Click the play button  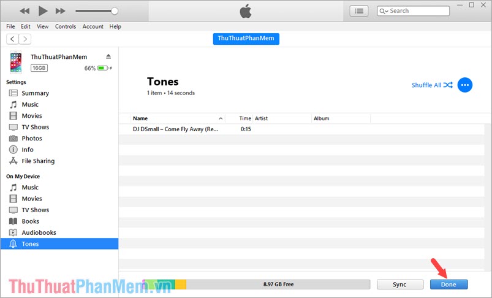[x=43, y=11]
